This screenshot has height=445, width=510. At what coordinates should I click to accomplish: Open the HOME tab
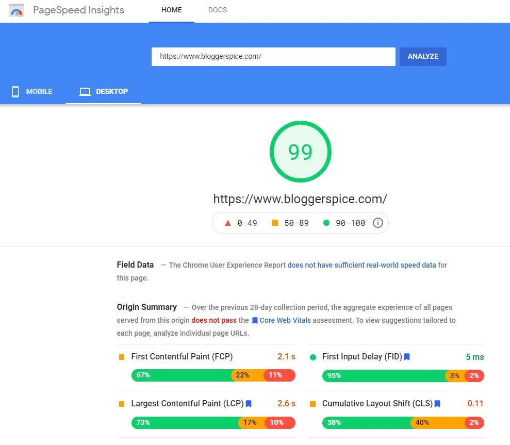171,10
